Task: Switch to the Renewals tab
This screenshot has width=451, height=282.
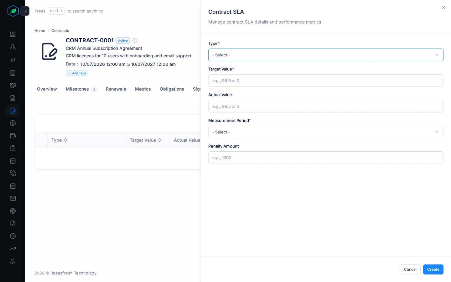Action: [x=116, y=89]
